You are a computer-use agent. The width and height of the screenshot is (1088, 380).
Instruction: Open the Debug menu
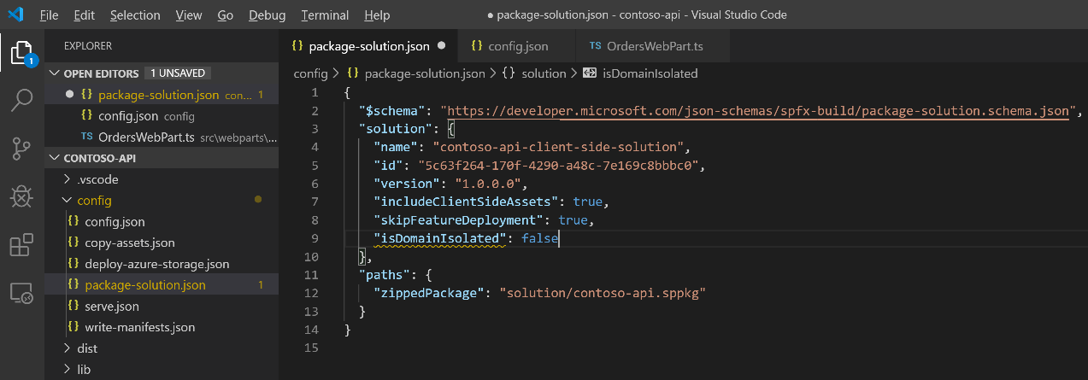point(268,15)
